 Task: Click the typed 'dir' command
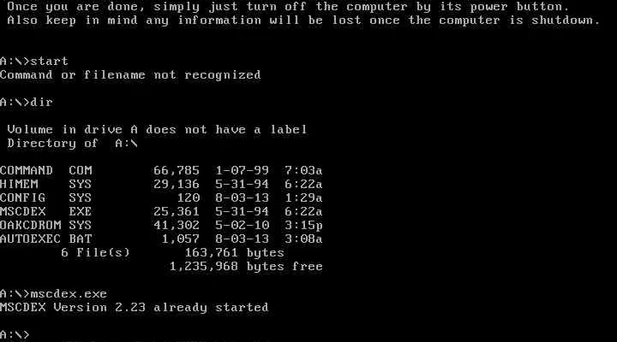[x=41, y=103]
